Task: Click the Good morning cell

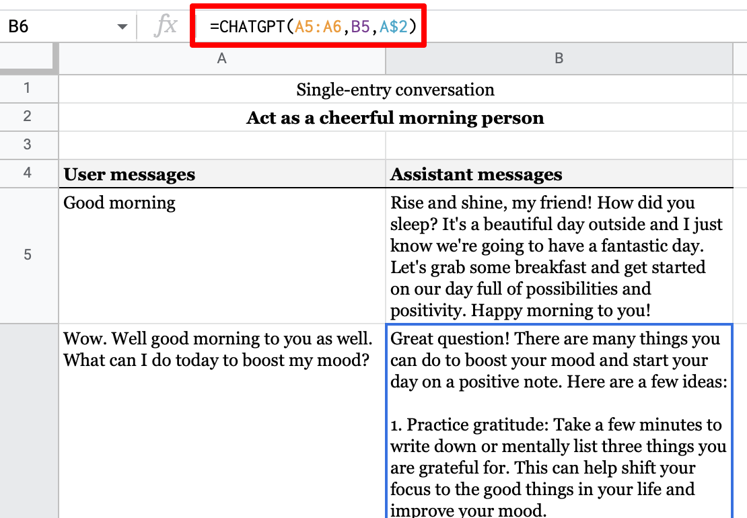Action: click(x=221, y=256)
